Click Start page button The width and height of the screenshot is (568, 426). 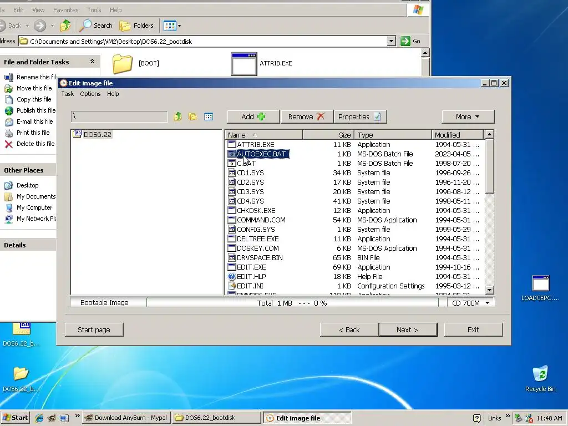click(x=94, y=329)
